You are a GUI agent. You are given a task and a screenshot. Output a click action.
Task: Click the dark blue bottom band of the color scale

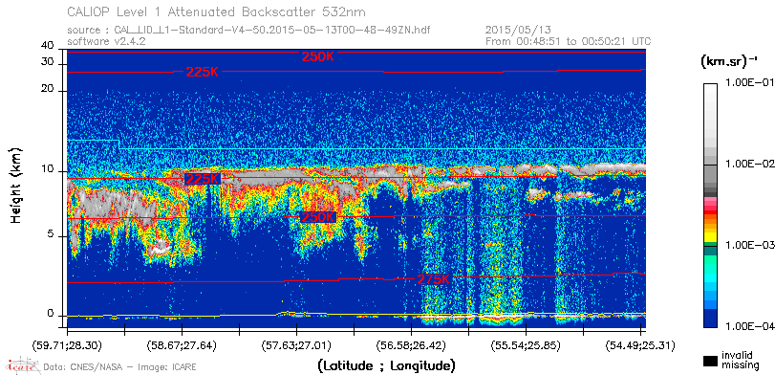point(710,319)
